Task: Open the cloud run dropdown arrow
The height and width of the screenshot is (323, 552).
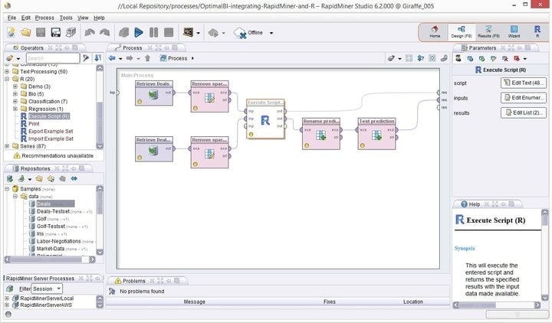Action: (224, 33)
